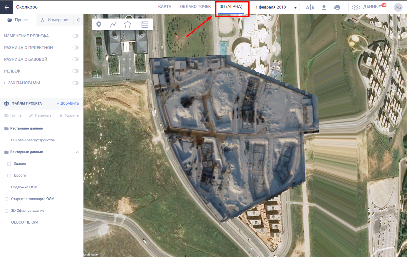
Task: Open the grid table tool
Action: point(145,24)
